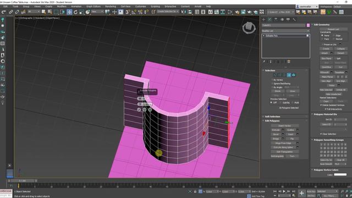Toggle Delete Isolated Vertices checkbox
This screenshot has width=352, height=198.
point(321,105)
